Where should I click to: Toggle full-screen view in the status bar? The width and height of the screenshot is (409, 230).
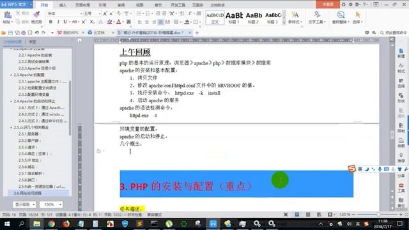click(x=286, y=215)
